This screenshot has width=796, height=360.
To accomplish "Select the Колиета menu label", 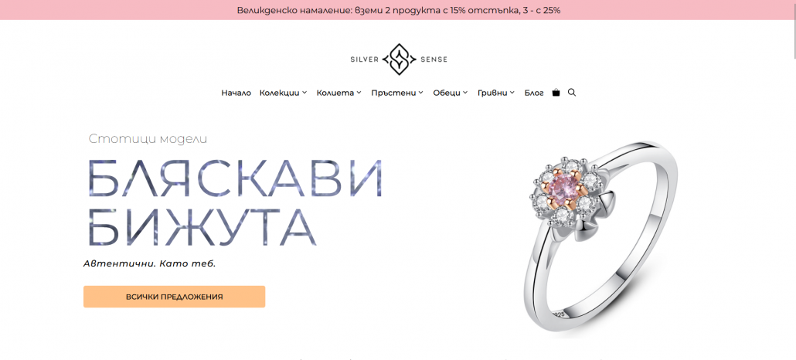I will pyautogui.click(x=335, y=93).
